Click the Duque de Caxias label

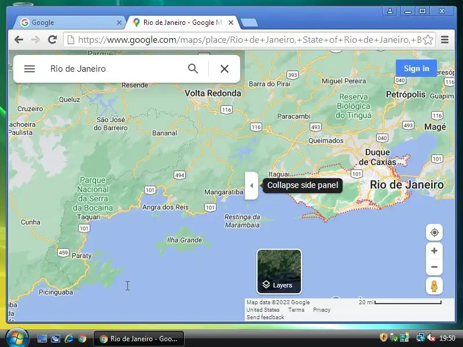click(377, 157)
